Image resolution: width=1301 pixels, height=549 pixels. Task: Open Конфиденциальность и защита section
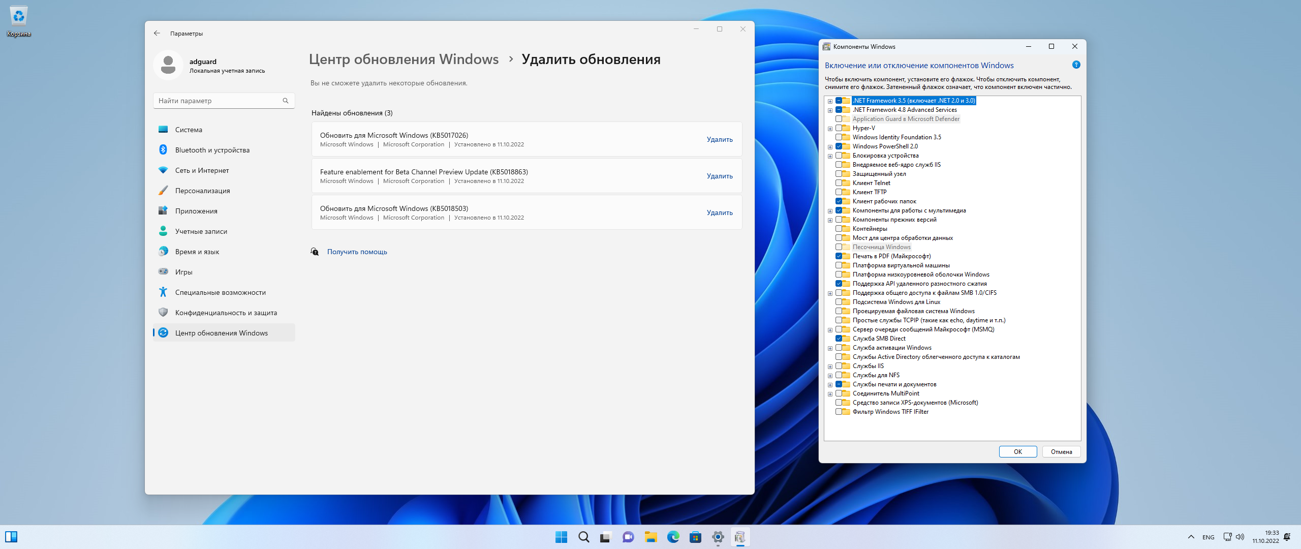[224, 313]
